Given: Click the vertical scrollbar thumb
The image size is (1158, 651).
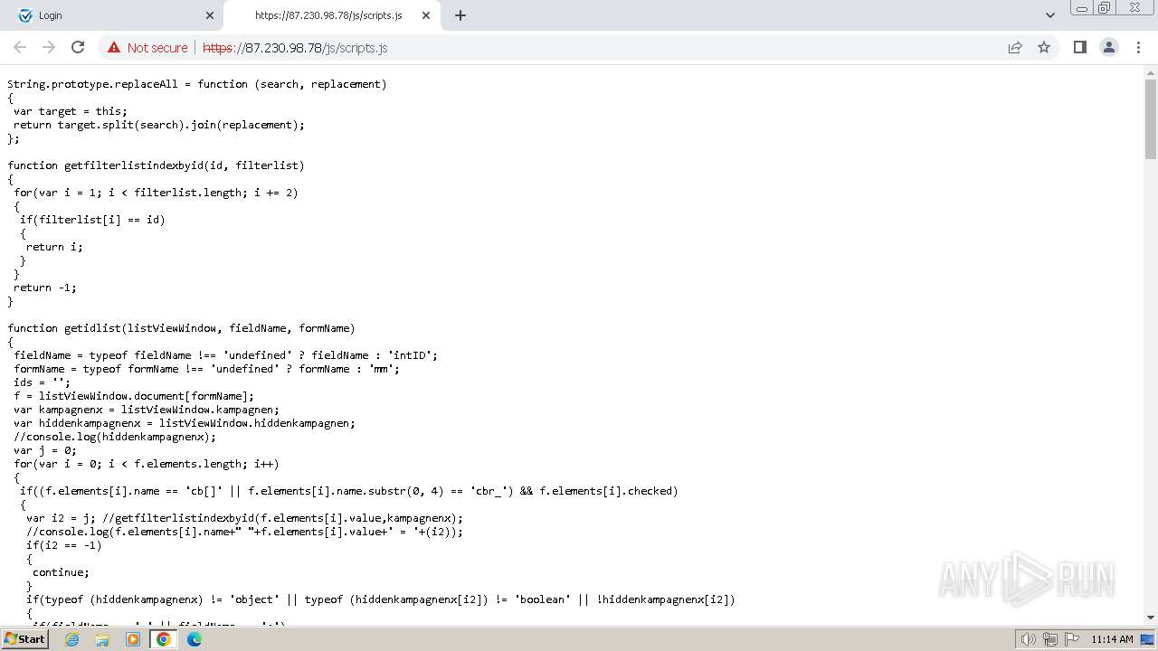Looking at the screenshot, I should pos(1151,118).
